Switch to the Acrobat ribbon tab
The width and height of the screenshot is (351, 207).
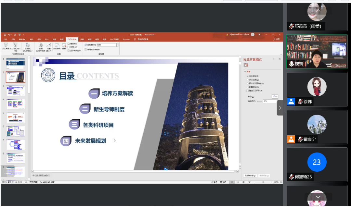click(126, 39)
